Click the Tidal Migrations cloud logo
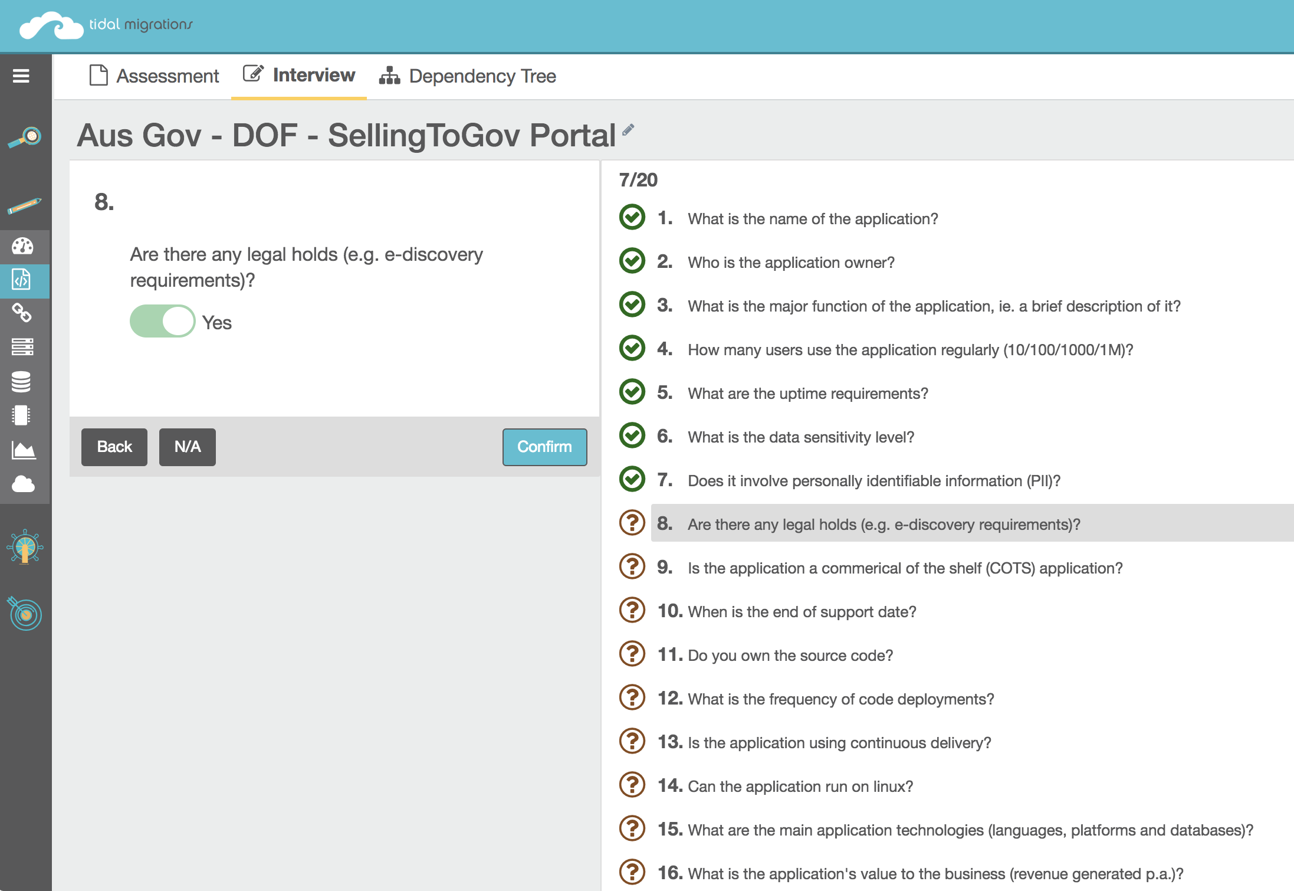This screenshot has width=1294, height=891. [x=51, y=25]
